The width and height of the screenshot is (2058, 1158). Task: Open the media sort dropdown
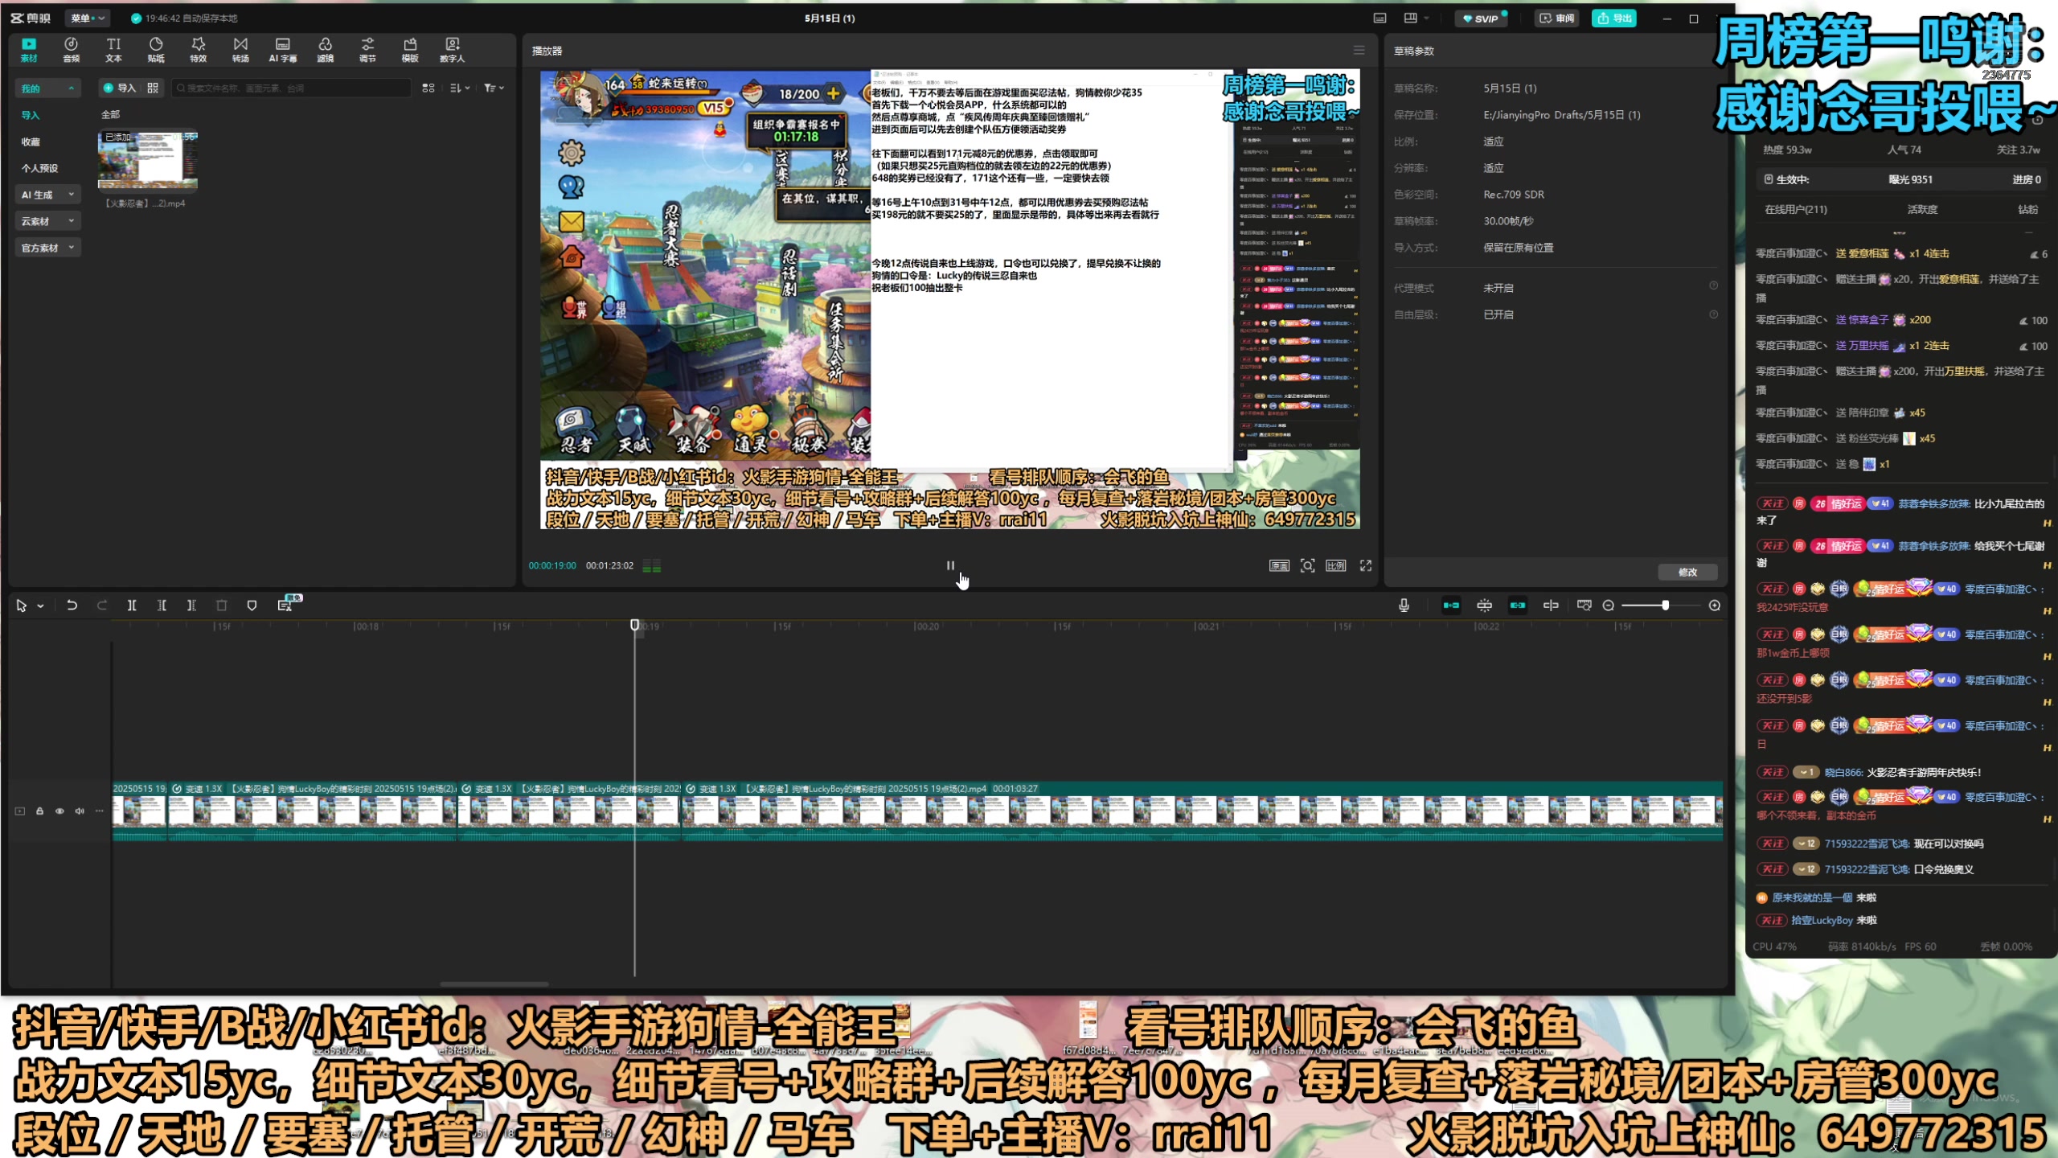click(460, 88)
